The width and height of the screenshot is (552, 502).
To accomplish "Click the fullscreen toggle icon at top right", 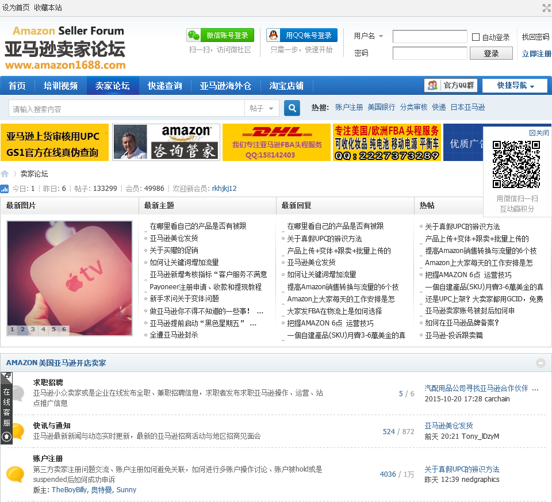I will [547, 7].
